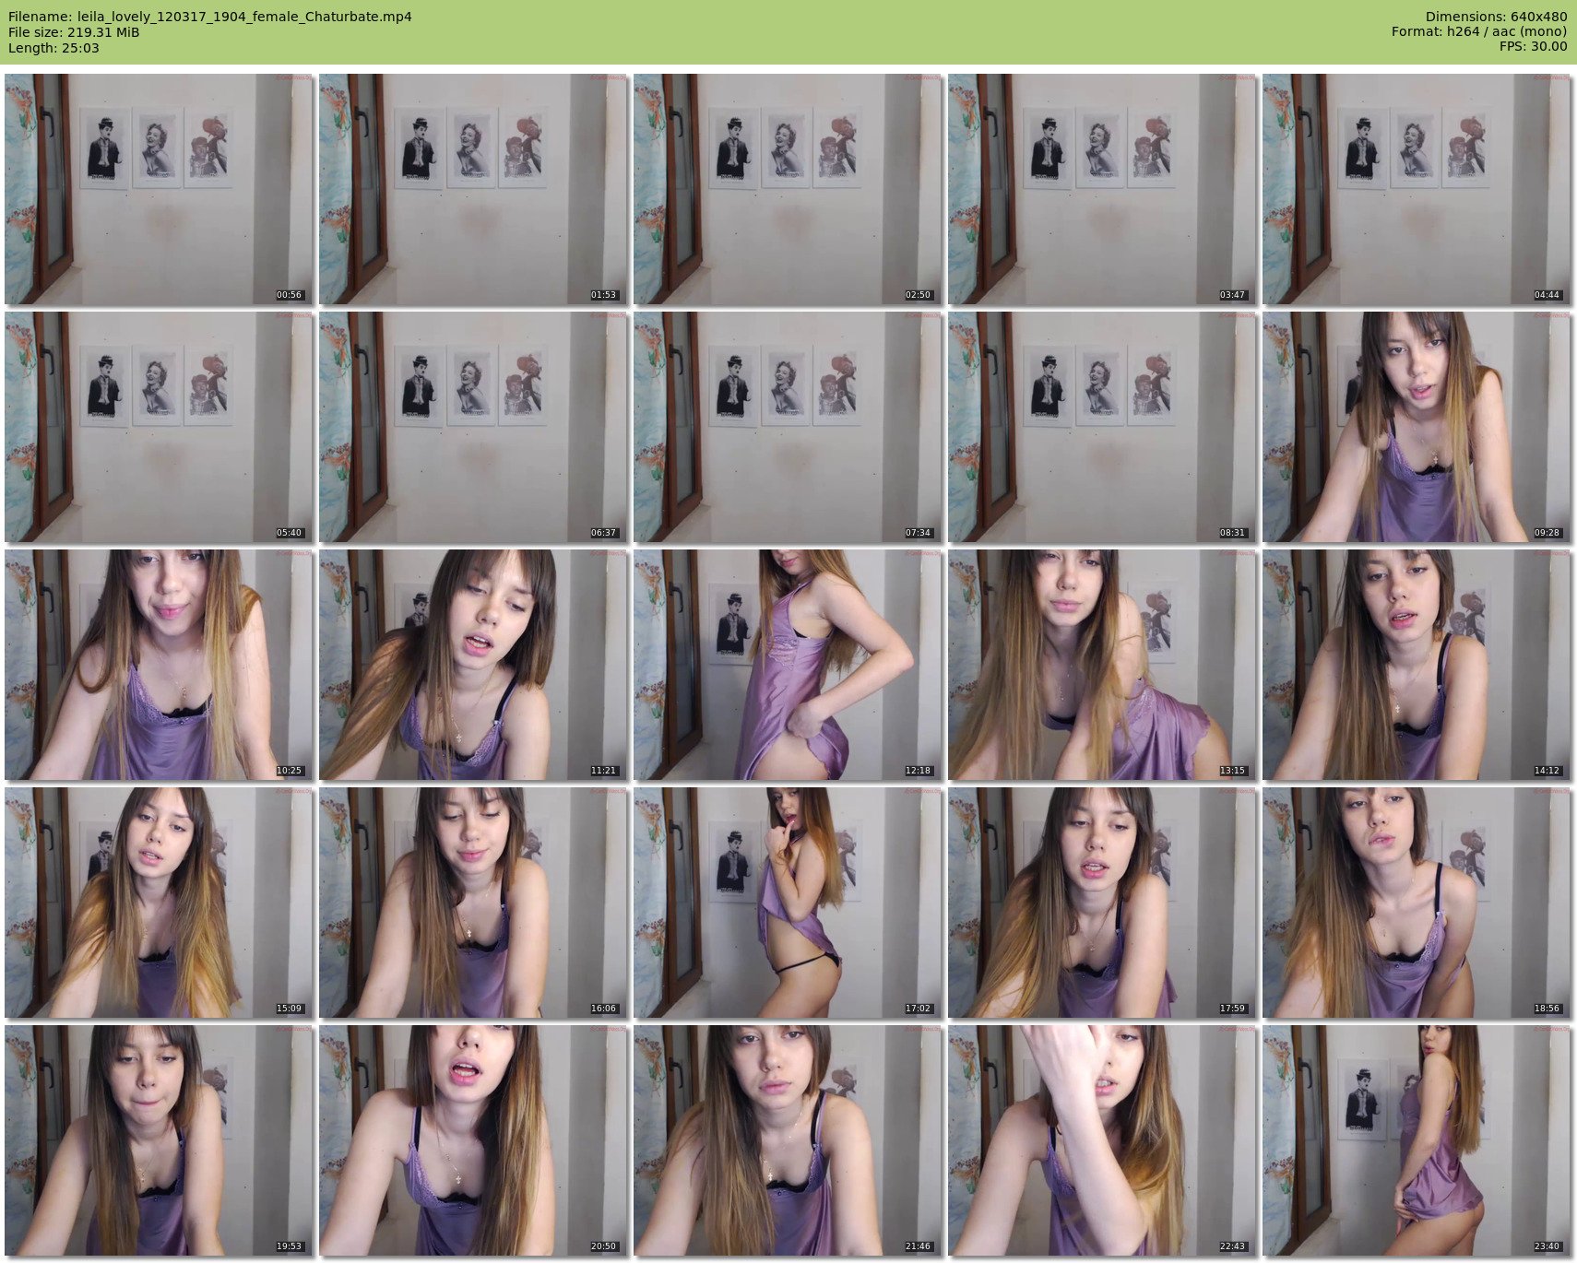
Task: Select the thumbnail timestamped 01:53
Action: click(x=473, y=189)
